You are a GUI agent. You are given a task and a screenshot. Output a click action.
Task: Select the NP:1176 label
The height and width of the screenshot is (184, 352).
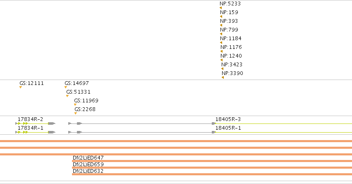[x=231, y=47]
